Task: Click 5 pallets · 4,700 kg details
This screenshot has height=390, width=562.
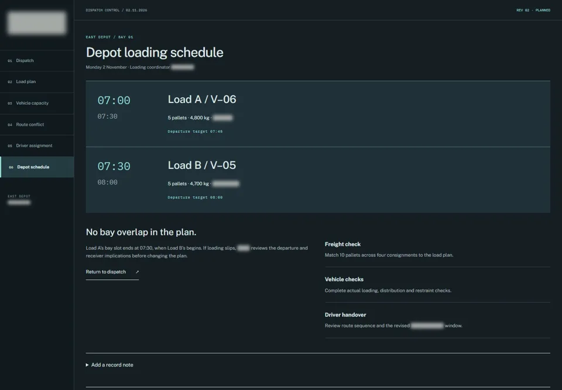Action: (x=203, y=184)
